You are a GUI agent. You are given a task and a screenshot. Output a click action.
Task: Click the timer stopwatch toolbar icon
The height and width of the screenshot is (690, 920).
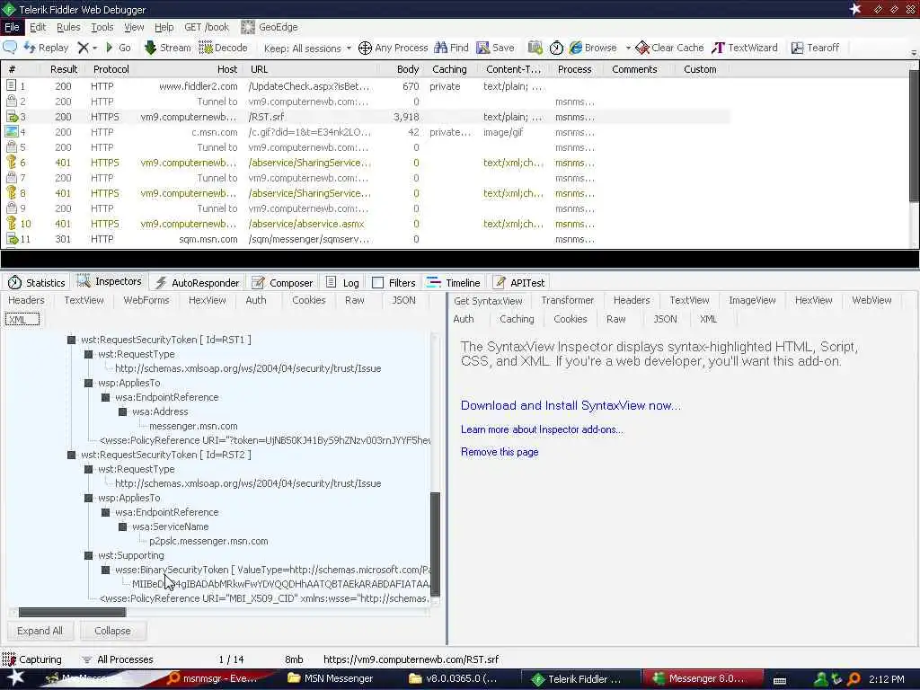coord(556,48)
